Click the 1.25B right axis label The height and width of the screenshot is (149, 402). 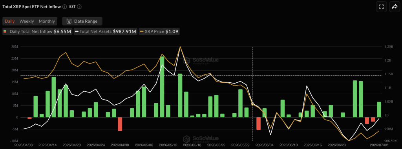pyautogui.click(x=389, y=47)
